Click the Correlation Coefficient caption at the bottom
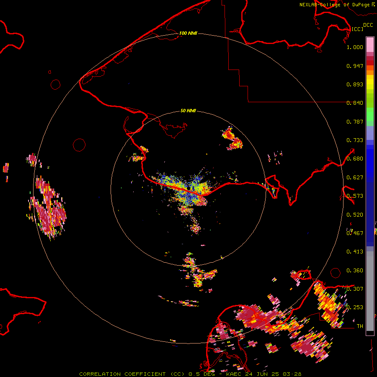Viewport: 377px width, 377px height. [190, 374]
